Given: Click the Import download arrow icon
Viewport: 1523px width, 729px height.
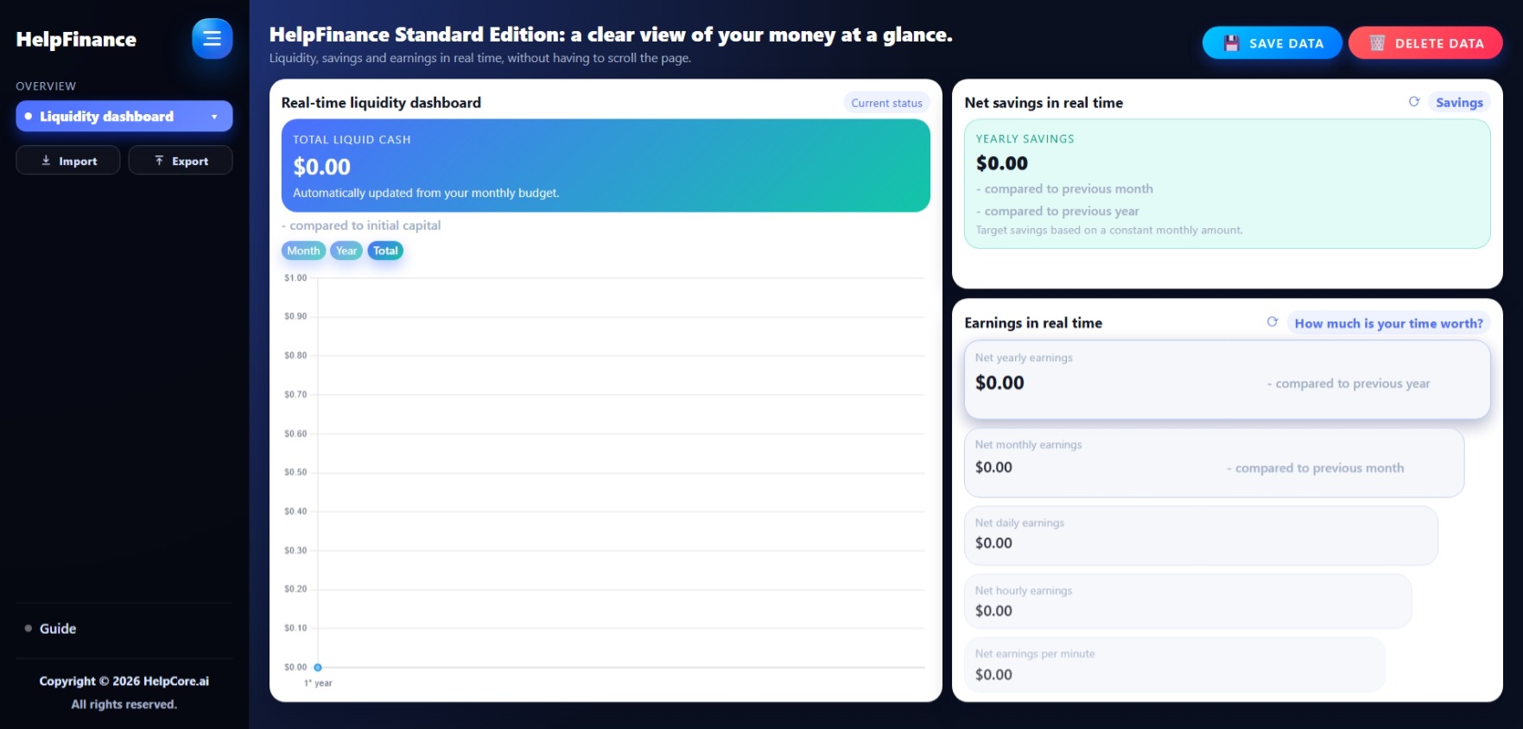Looking at the screenshot, I should pyautogui.click(x=46, y=161).
